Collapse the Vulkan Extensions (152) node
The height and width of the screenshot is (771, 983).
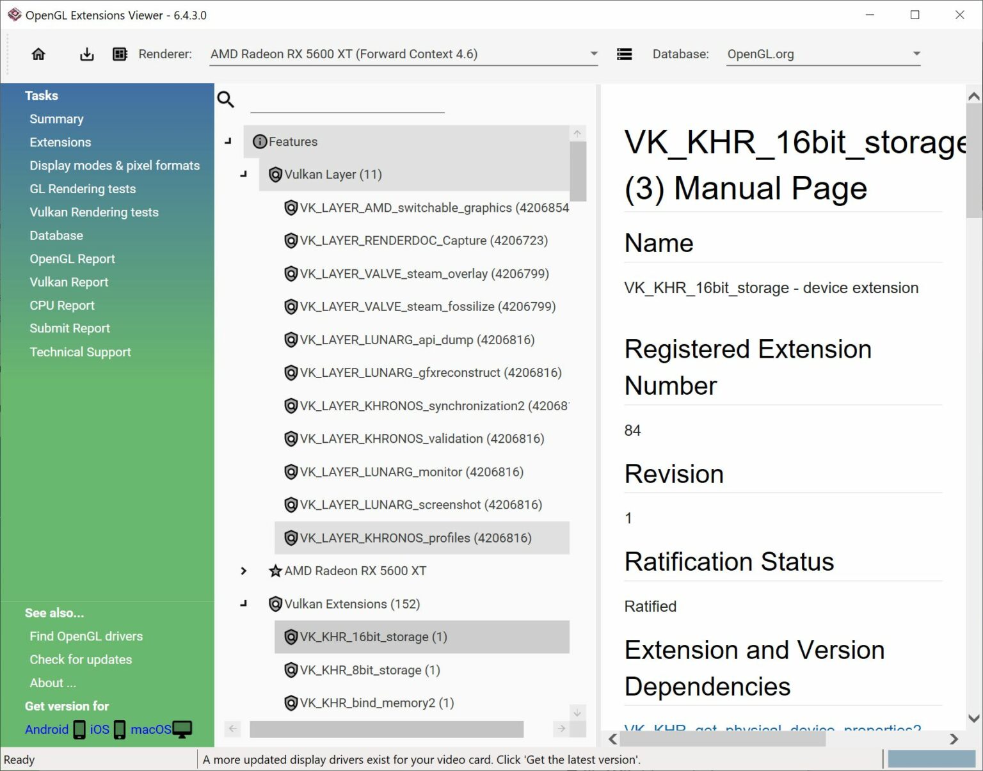coord(243,603)
